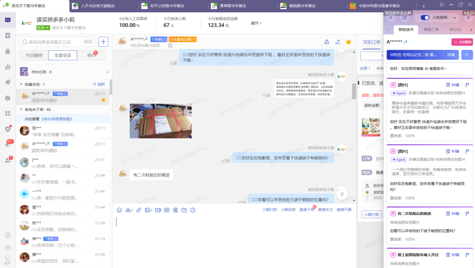Click scroll-to-bottom chevron button in chat
This screenshot has width=475, height=268.
[x=342, y=194]
